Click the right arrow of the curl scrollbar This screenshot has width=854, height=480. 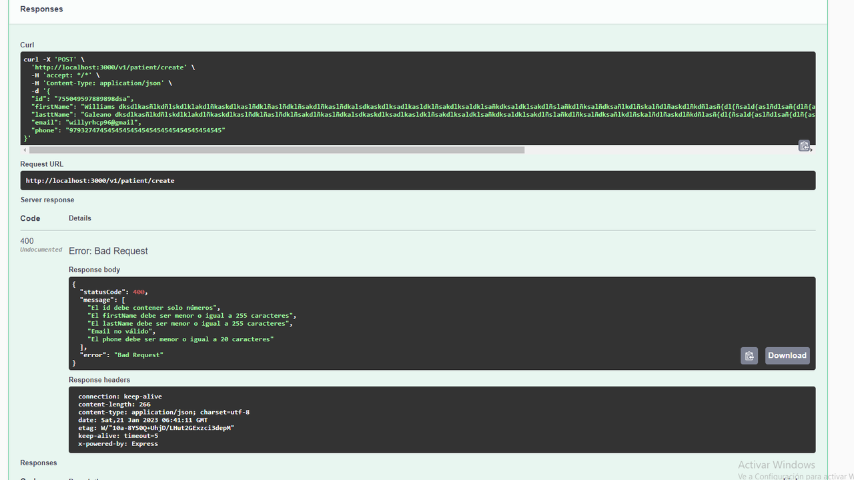coord(812,150)
